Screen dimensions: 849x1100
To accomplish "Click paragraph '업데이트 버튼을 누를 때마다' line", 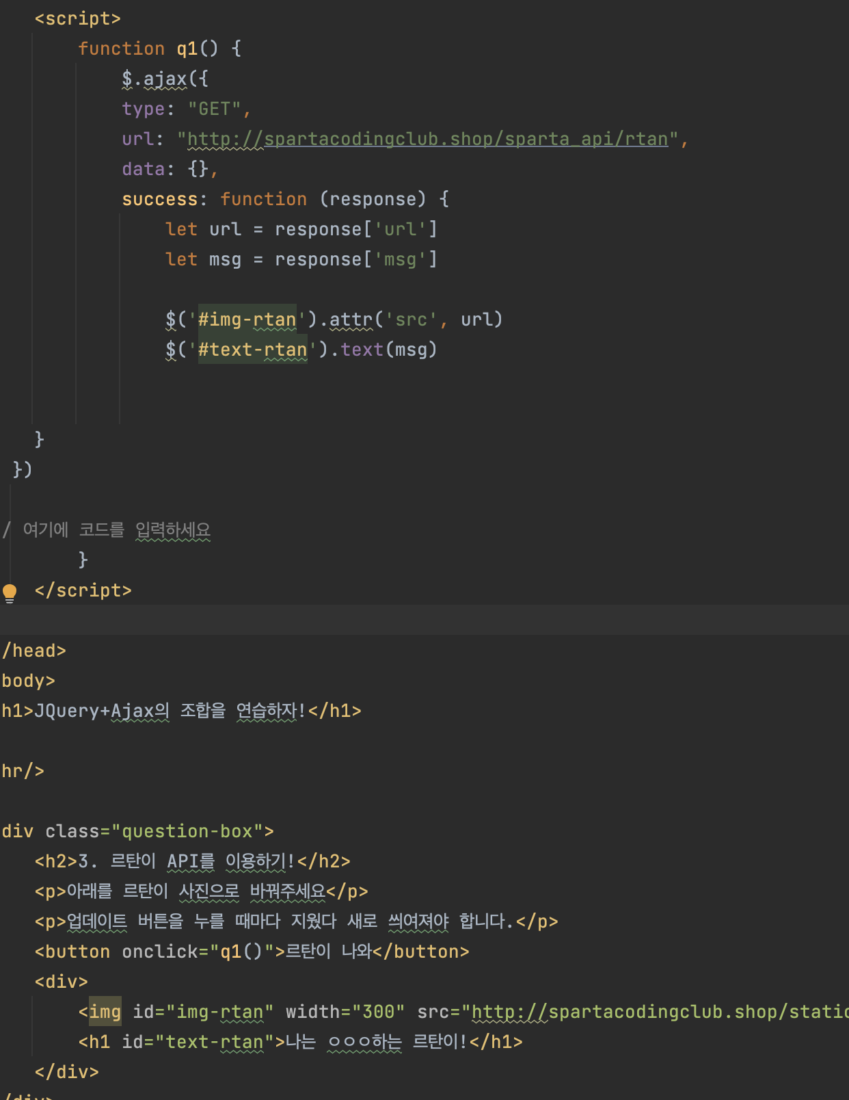I will point(297,921).
